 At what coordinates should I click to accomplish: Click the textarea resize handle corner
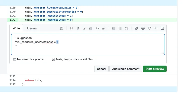click(163, 53)
